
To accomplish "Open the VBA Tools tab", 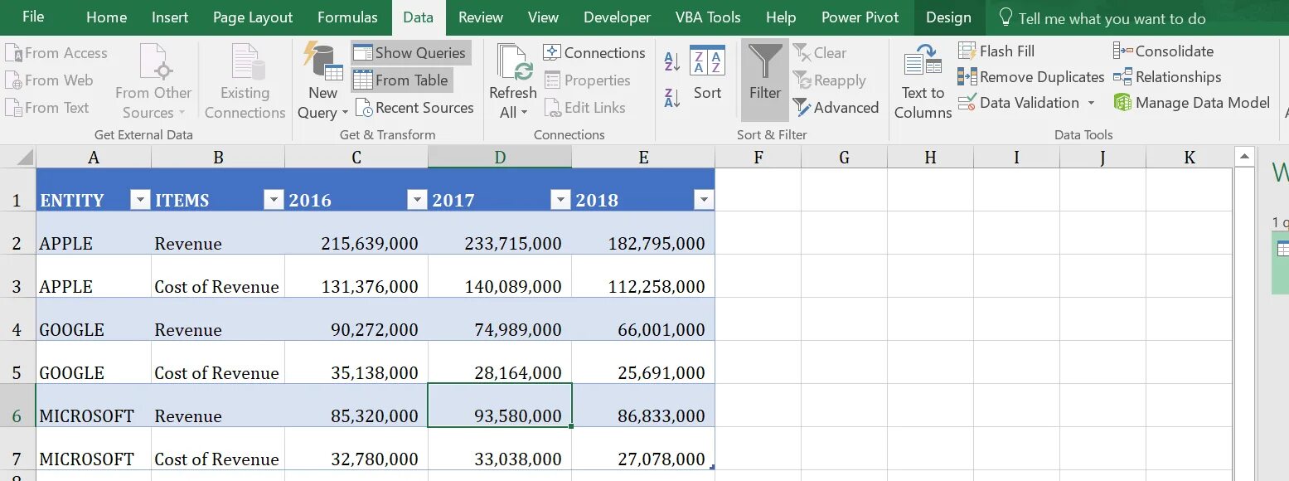I will pyautogui.click(x=708, y=17).
